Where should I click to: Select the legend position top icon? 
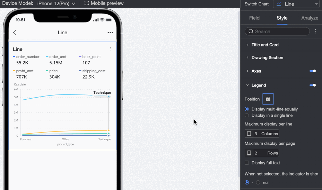pyautogui.click(x=268, y=99)
